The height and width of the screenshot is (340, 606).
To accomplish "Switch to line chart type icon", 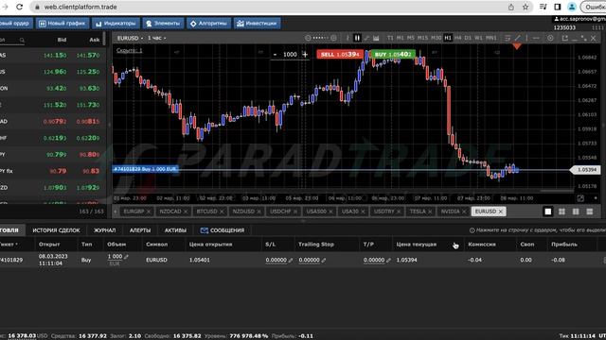I will [x=366, y=38].
